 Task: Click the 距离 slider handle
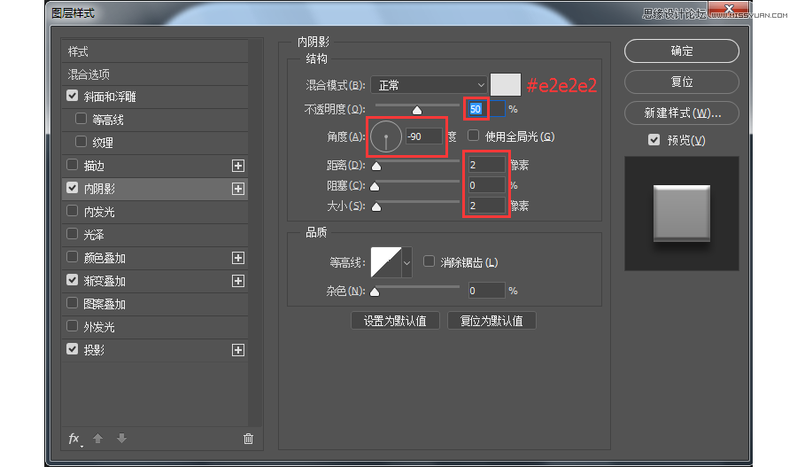(x=376, y=166)
